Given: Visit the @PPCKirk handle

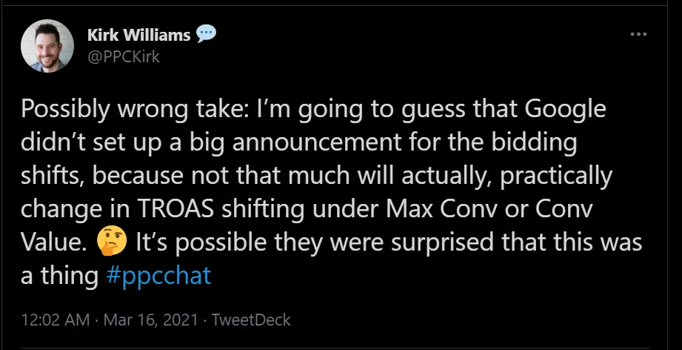Looking at the screenshot, I should (x=124, y=55).
